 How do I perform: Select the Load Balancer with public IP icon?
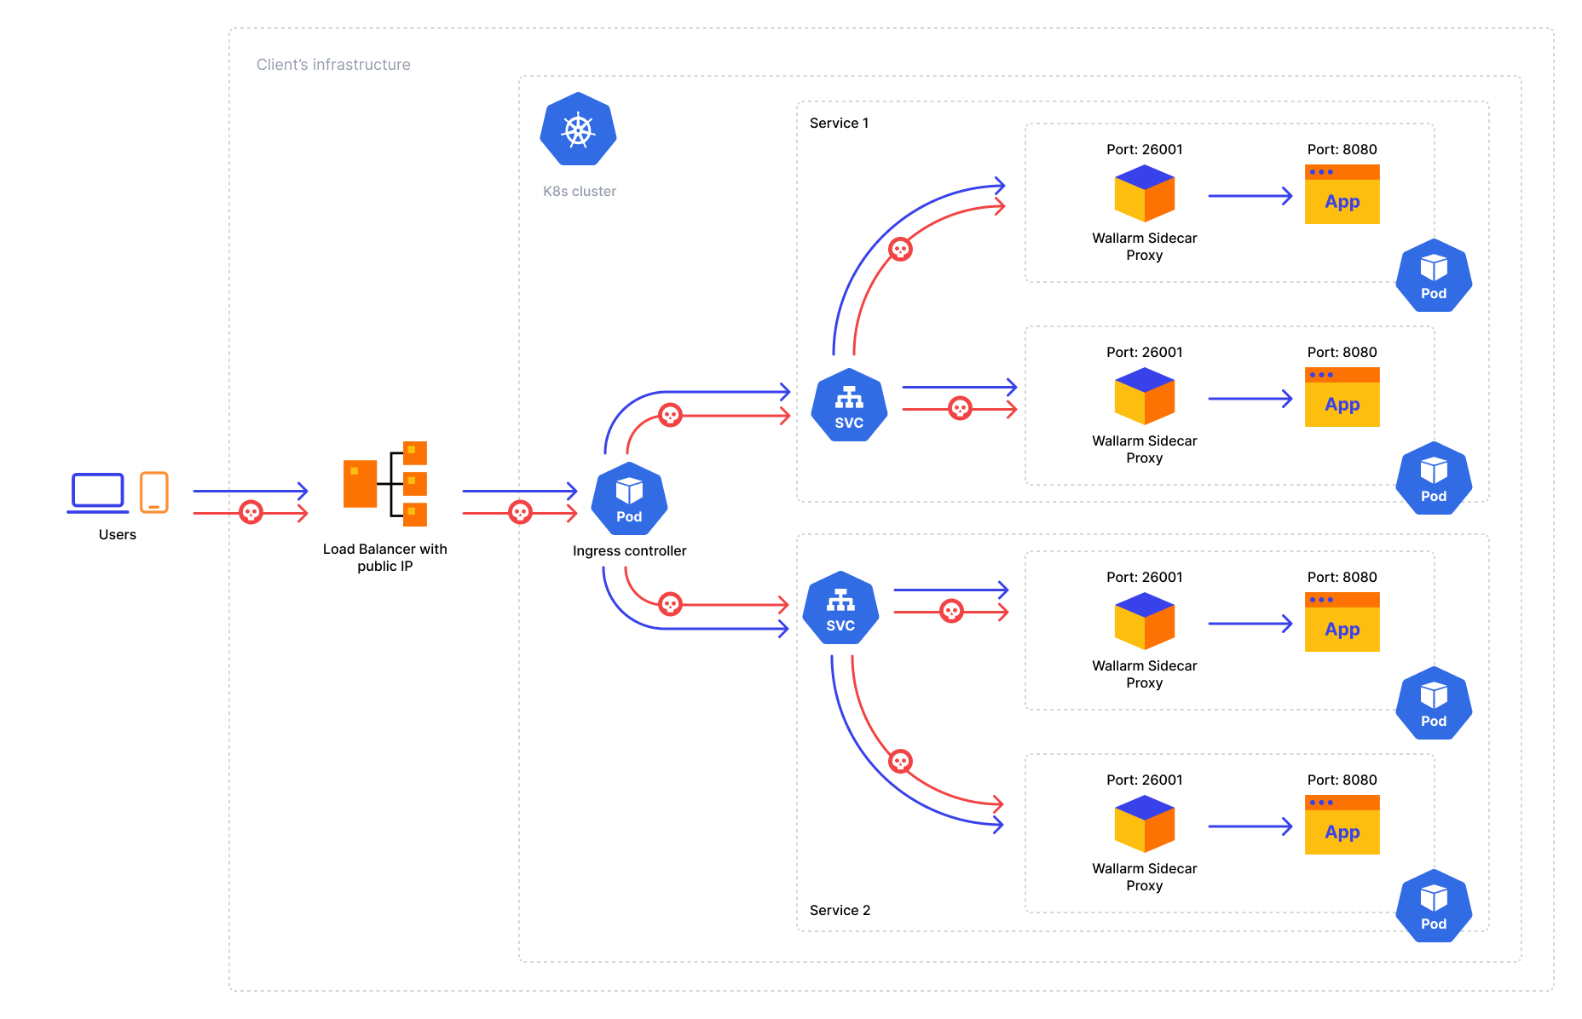(x=385, y=483)
